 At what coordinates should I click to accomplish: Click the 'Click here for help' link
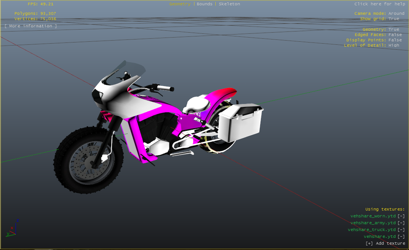click(x=379, y=4)
